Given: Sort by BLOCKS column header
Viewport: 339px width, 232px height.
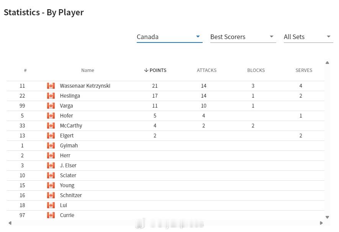Looking at the screenshot, I should (x=256, y=70).
